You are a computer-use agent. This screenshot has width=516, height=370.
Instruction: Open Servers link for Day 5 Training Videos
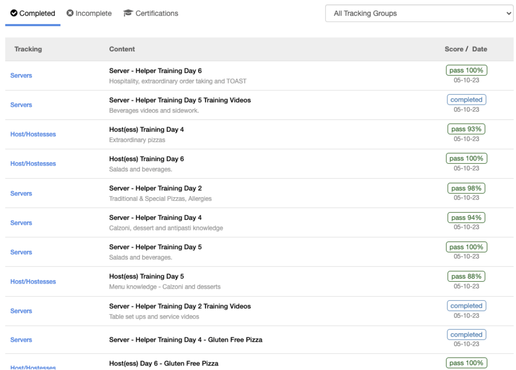click(x=21, y=105)
